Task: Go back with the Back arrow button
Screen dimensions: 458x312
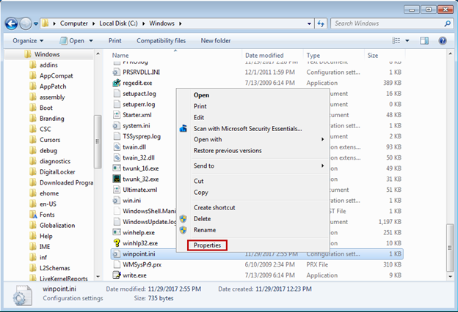Action: pos(12,23)
